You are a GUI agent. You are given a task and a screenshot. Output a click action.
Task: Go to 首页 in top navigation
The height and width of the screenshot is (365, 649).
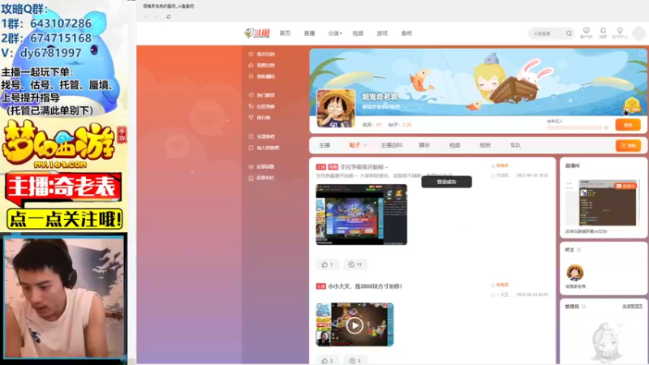pos(285,33)
